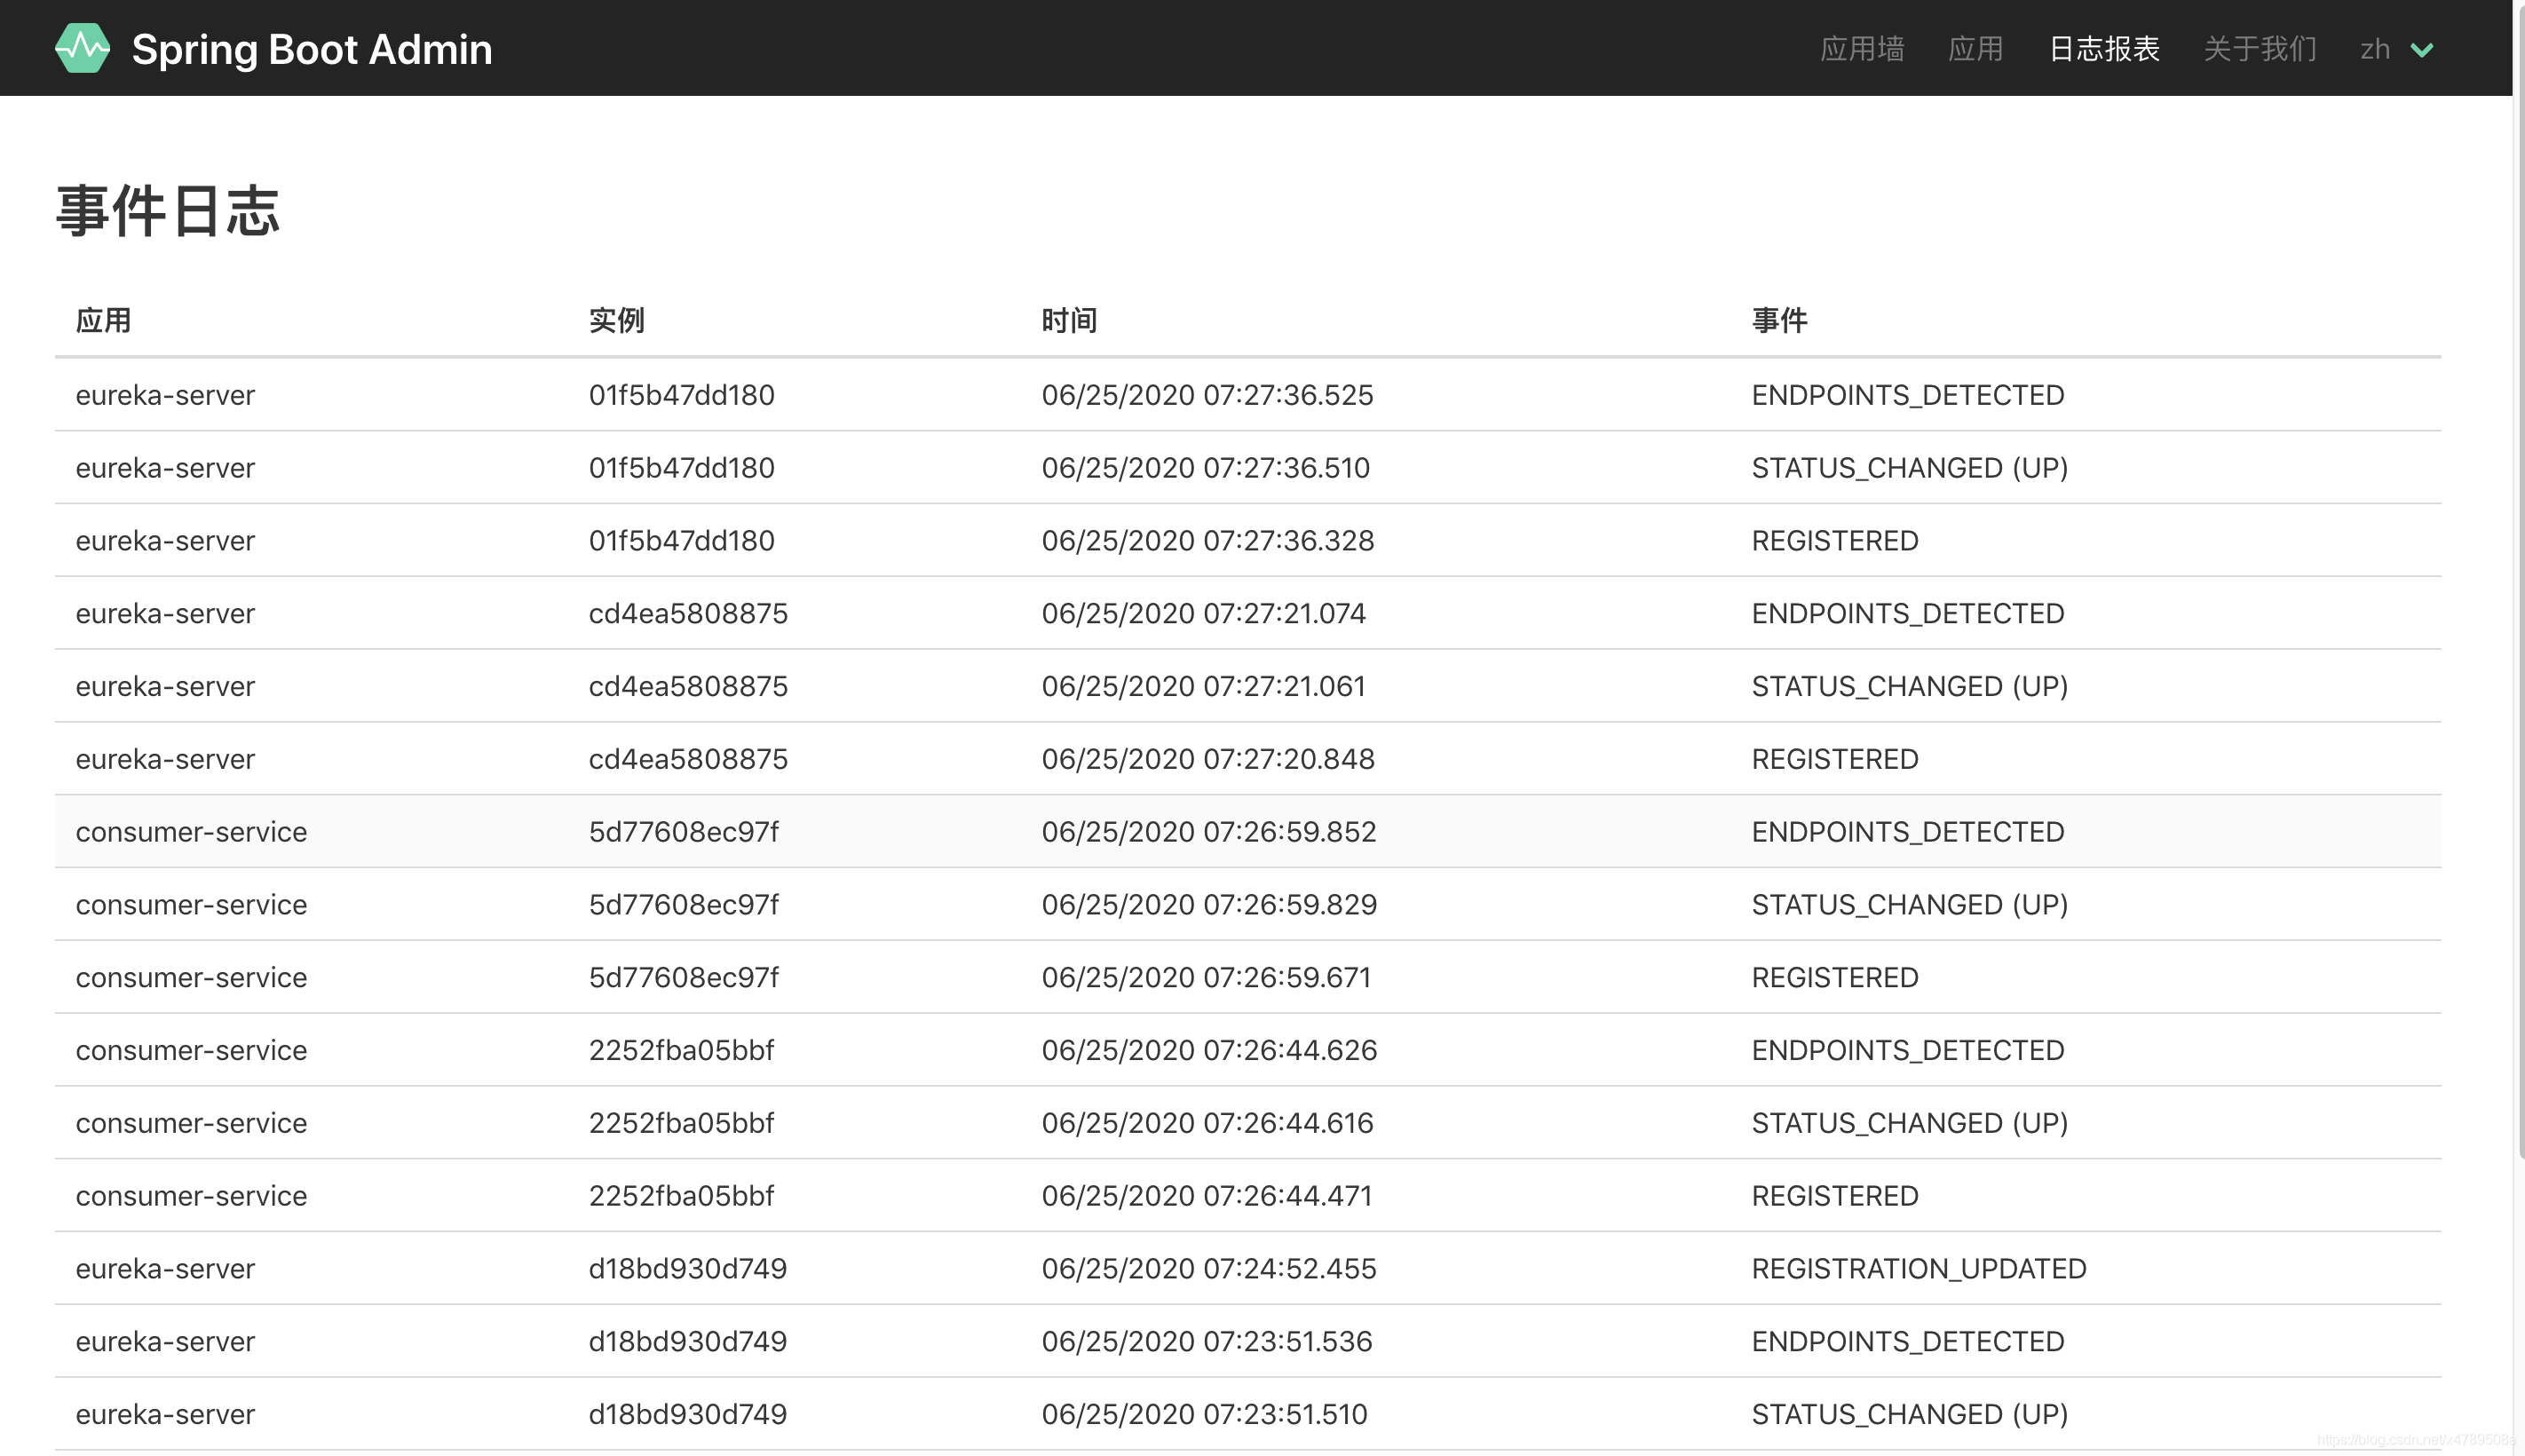Screen dimensions: 2525x1456
Task: Click the 事件 column header
Action: tap(1779, 320)
